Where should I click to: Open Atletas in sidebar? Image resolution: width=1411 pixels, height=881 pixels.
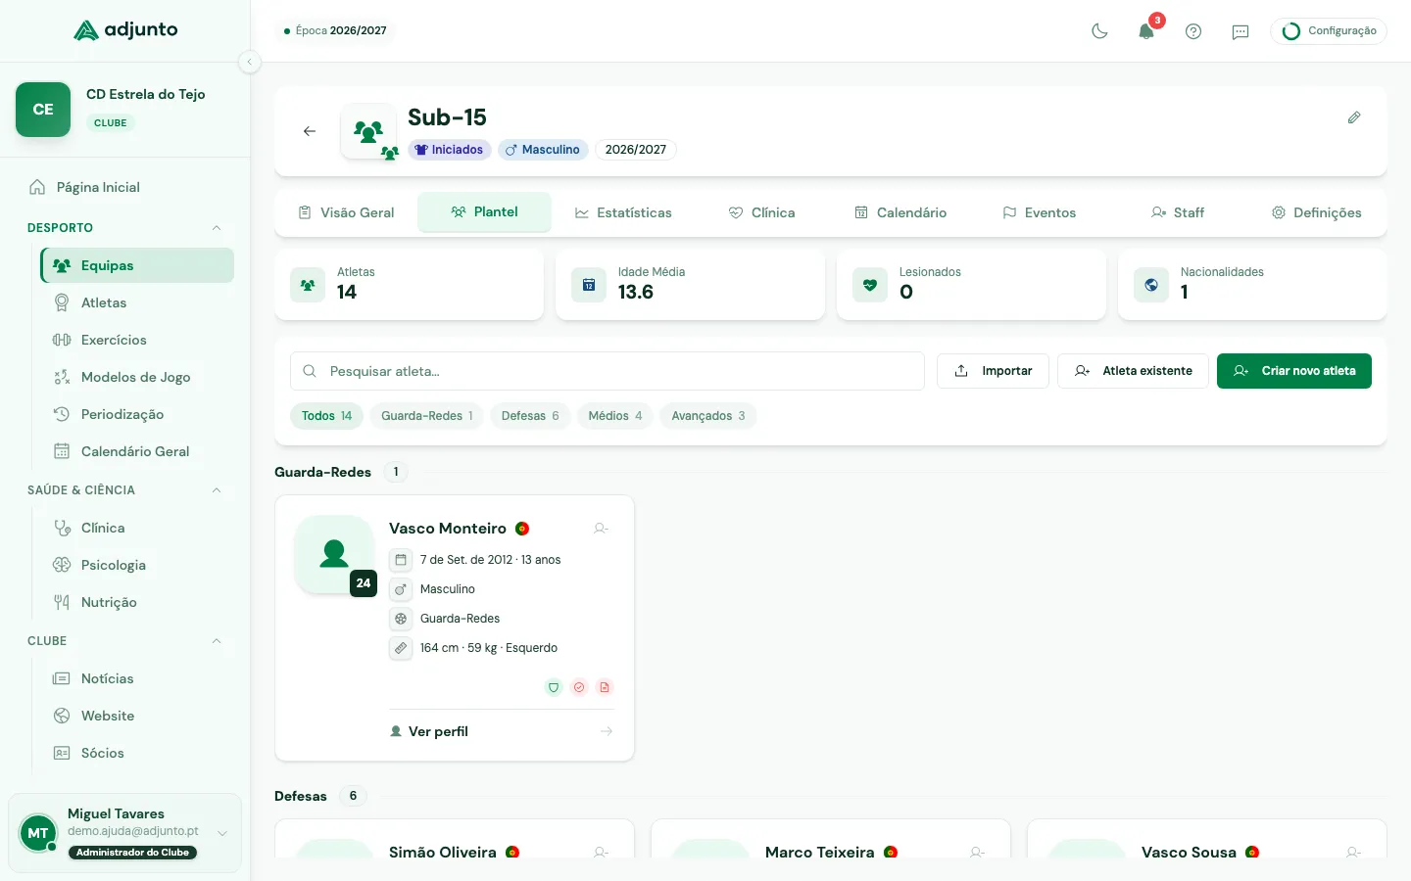(137, 302)
